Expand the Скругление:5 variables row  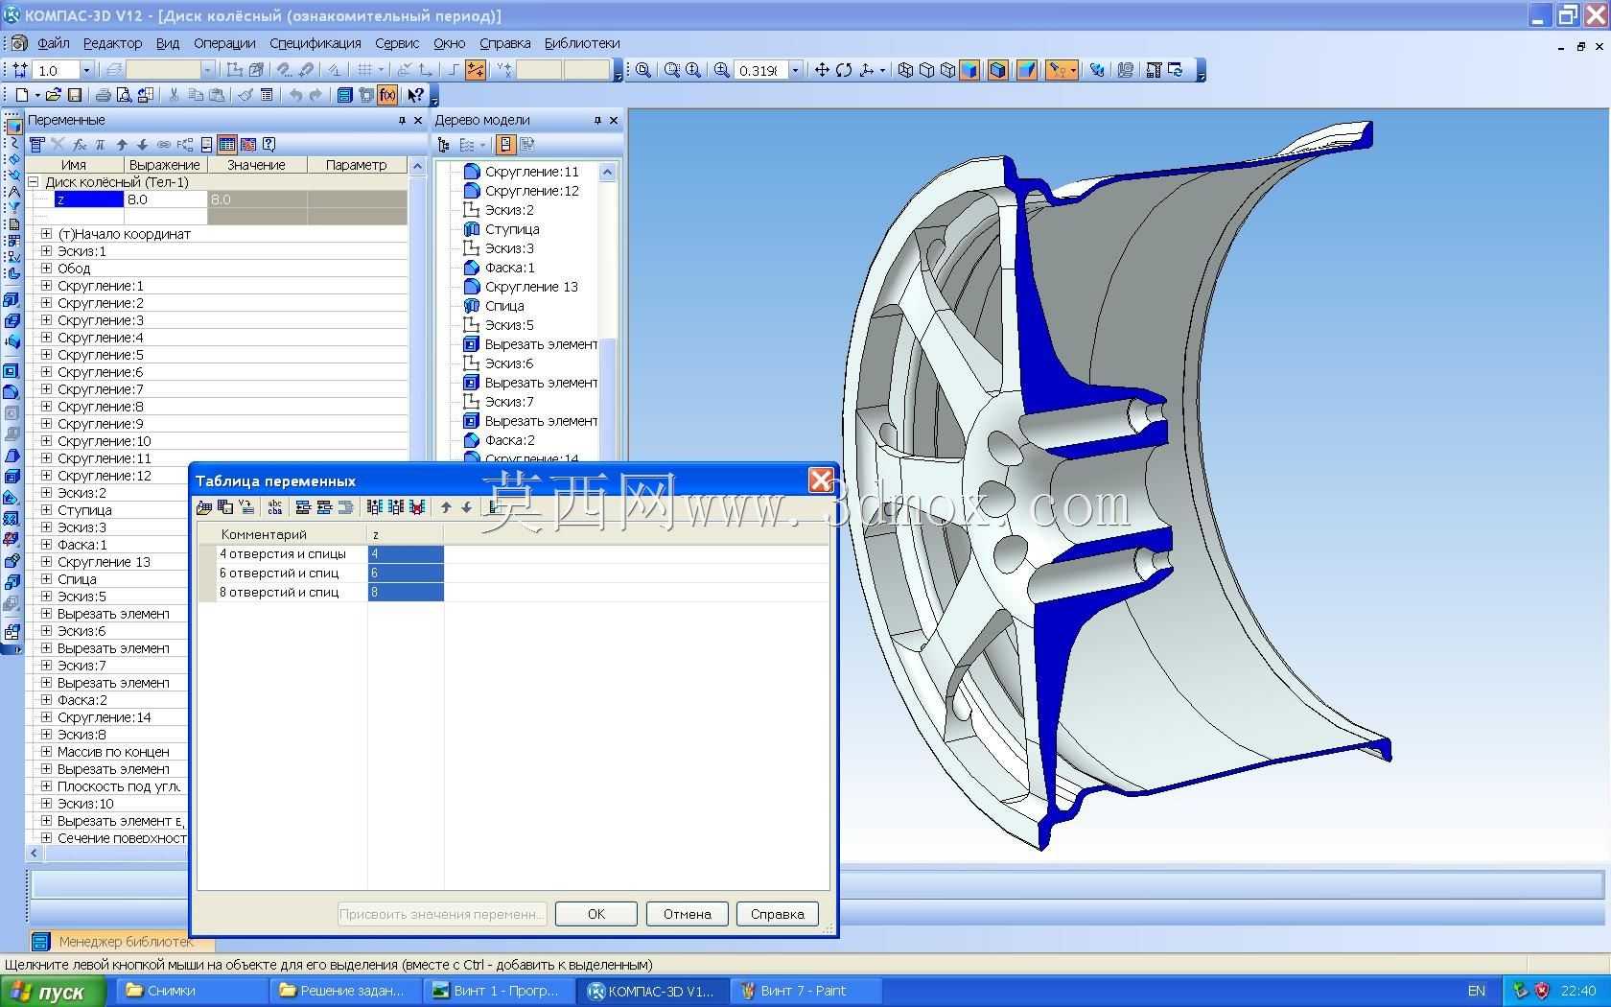pyautogui.click(x=46, y=355)
